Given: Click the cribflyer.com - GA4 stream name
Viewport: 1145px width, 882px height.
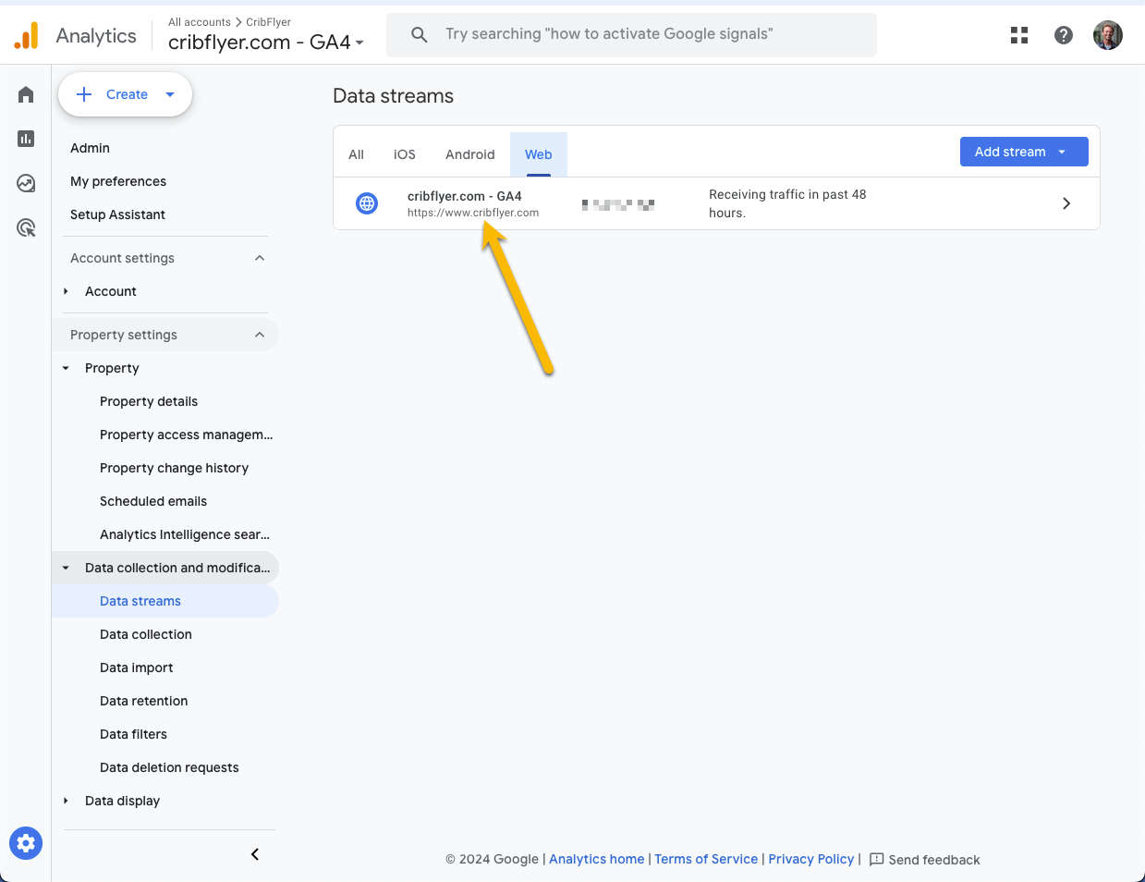Looking at the screenshot, I should click(x=465, y=196).
